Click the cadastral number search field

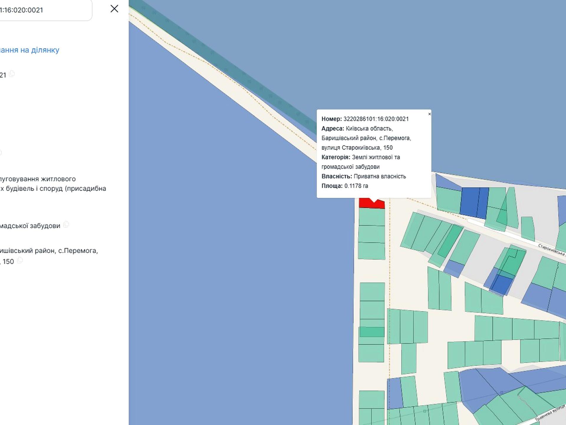[x=44, y=10]
